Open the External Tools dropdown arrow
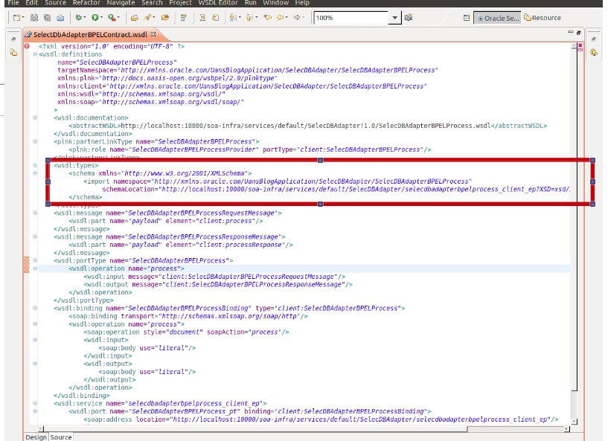This screenshot has height=441, width=608. 118,17
